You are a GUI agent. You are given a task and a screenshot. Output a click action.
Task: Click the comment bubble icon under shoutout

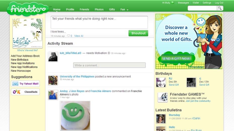68,36
